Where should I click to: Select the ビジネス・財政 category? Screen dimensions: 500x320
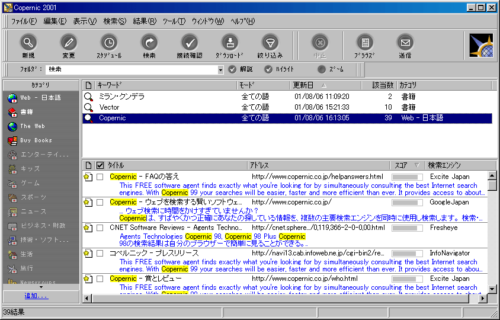click(37, 226)
